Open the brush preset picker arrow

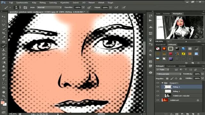point(20,7)
